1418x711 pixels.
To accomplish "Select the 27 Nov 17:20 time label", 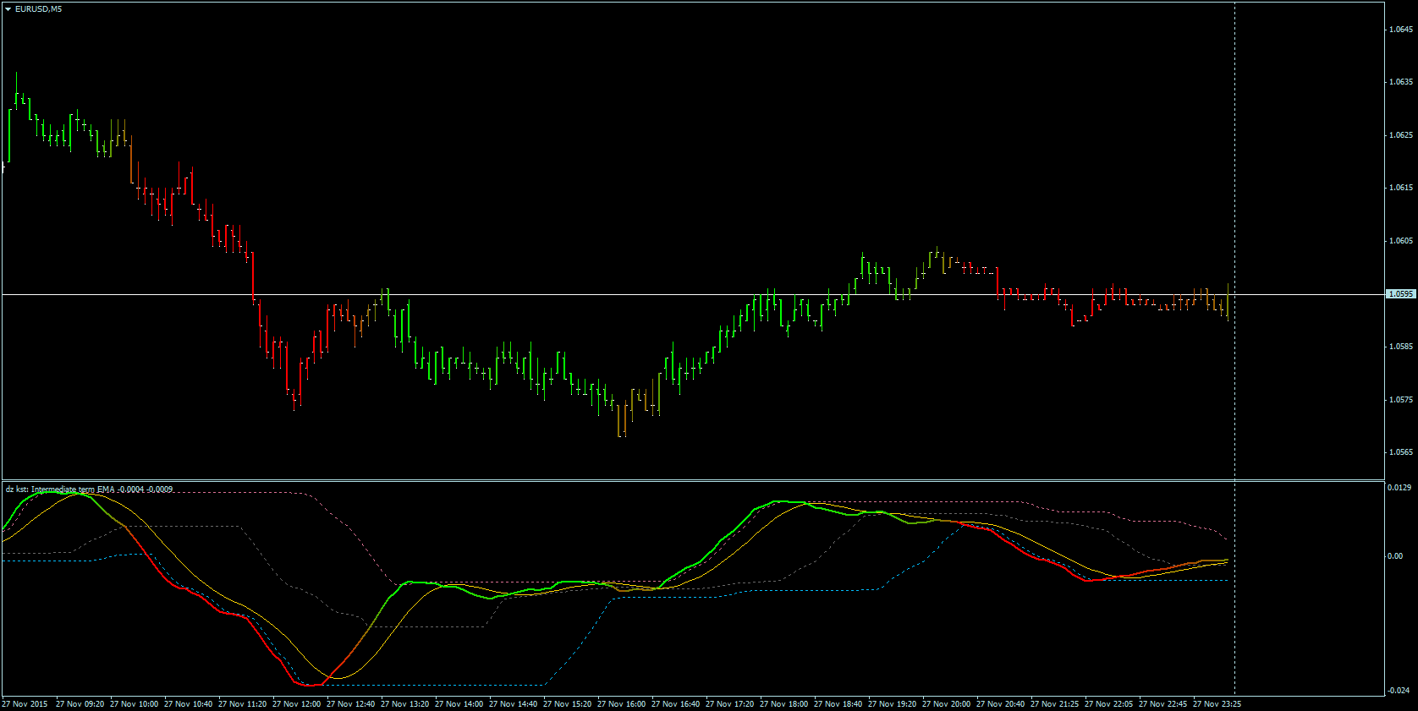I will pos(730,704).
